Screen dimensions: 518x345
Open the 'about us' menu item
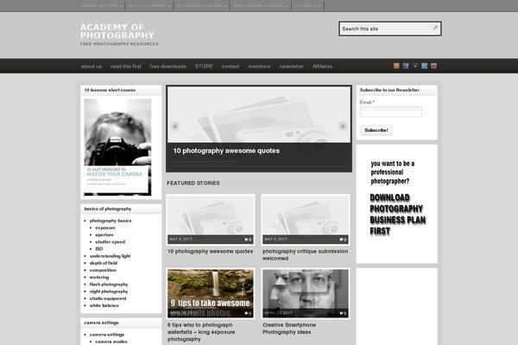pyautogui.click(x=92, y=66)
